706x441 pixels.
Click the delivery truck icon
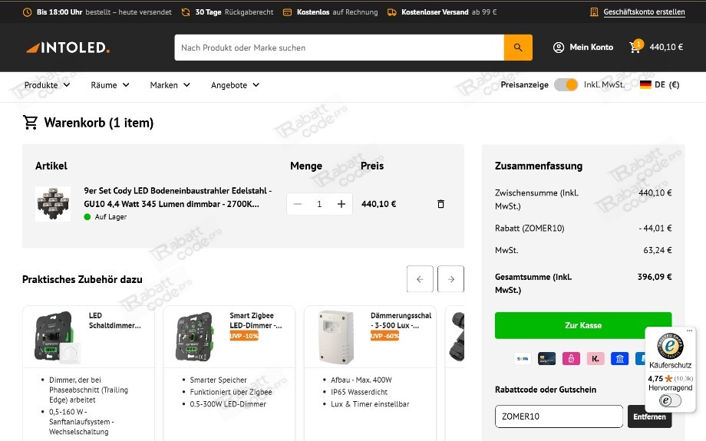[x=391, y=12]
